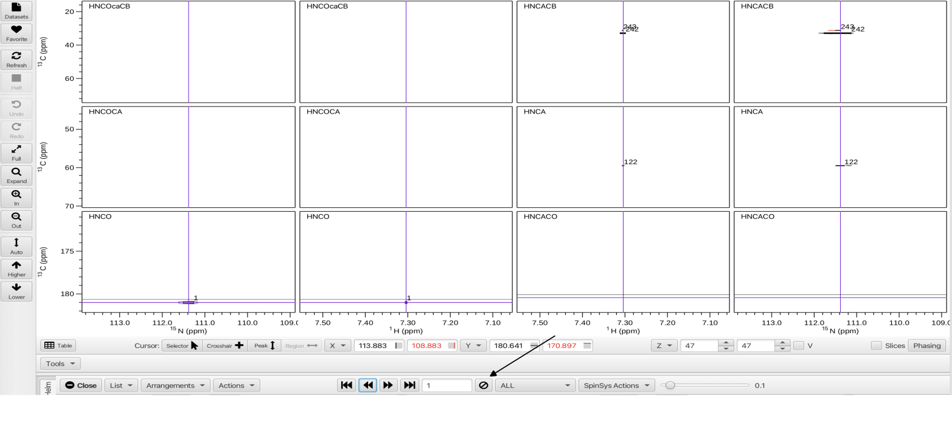This screenshot has width=952, height=430.
Task: Zoom in using the In icon
Action: point(16,198)
